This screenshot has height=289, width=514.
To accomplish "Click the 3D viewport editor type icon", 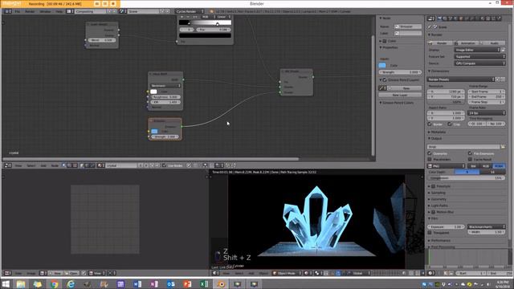I will click(x=215, y=273).
